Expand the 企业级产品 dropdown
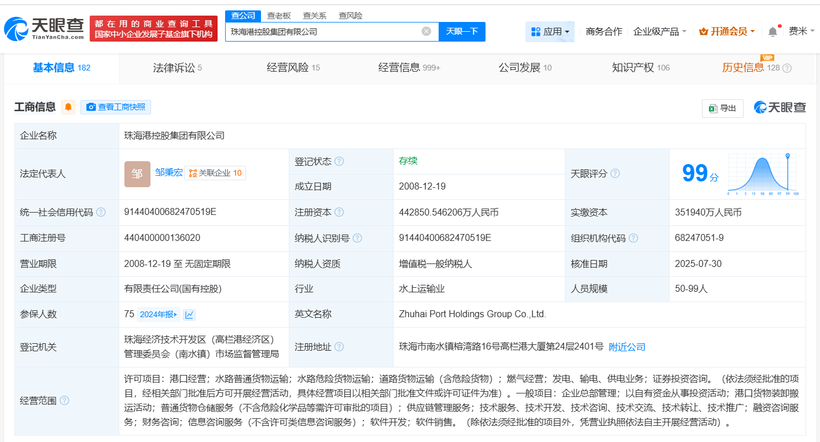 pos(660,32)
